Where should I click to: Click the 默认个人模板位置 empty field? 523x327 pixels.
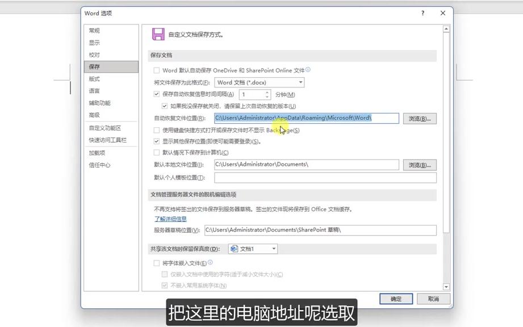[x=325, y=178]
